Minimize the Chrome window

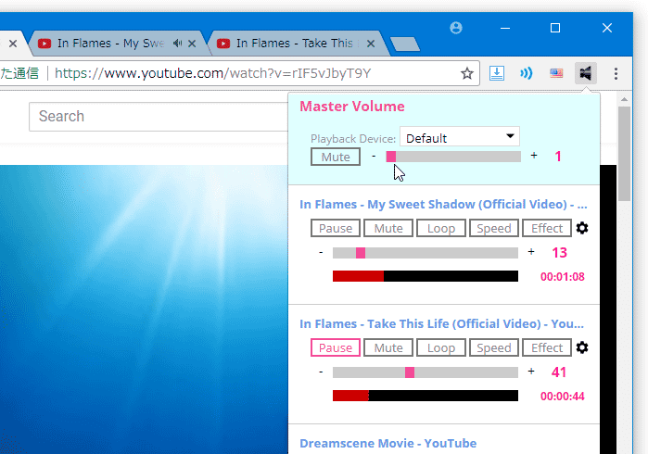click(x=505, y=28)
